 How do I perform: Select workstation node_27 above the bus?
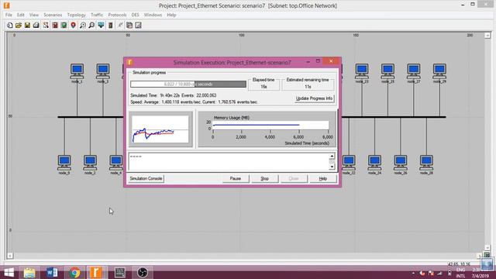(x=413, y=71)
